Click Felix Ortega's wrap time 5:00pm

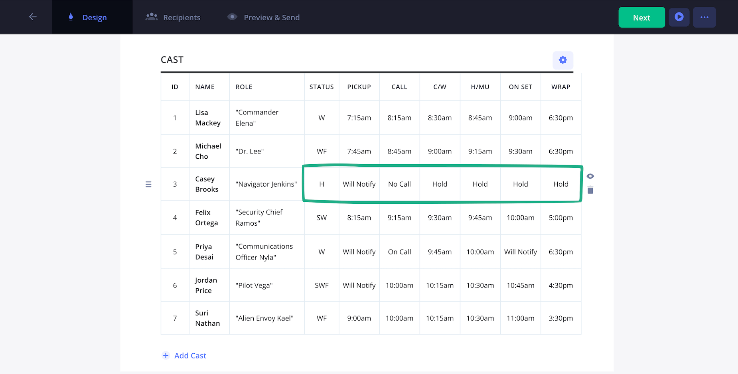point(560,218)
